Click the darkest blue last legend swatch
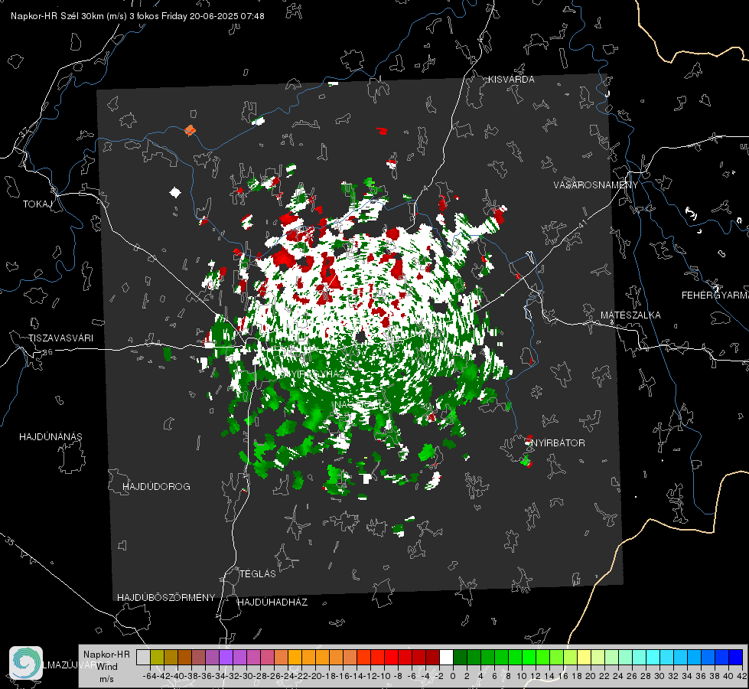Viewport: 749px width, 689px height. point(736,657)
